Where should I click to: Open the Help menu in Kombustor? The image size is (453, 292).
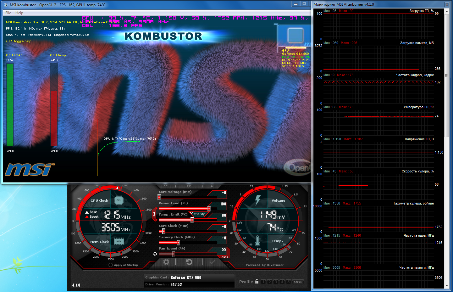coord(19,13)
